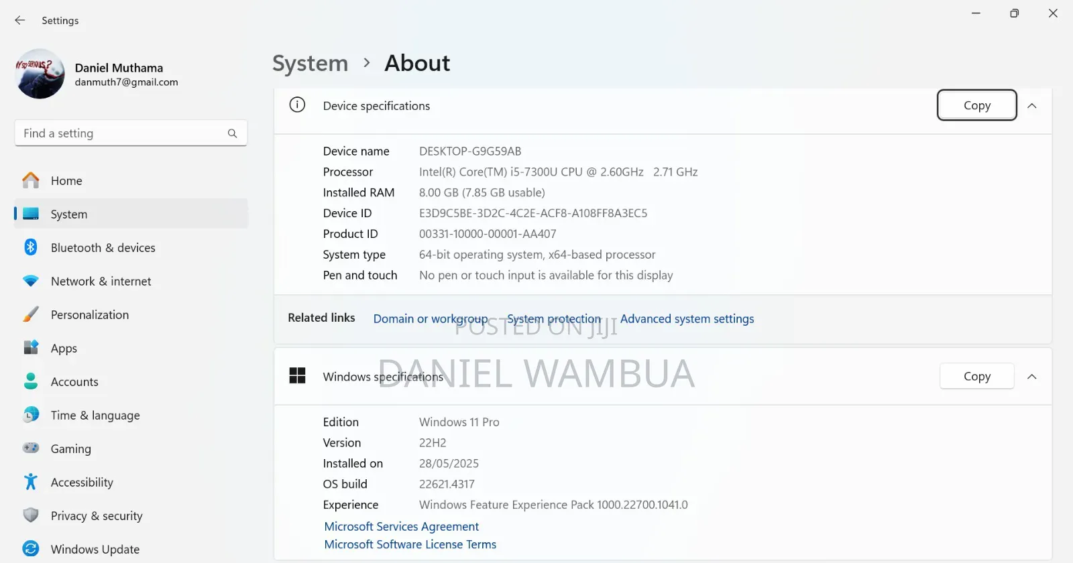1073x563 pixels.
Task: Click the version value 22H2
Action: coord(433,443)
